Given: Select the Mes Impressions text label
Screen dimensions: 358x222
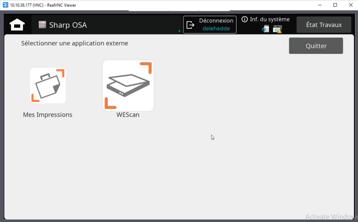Looking at the screenshot, I should click(48, 115).
